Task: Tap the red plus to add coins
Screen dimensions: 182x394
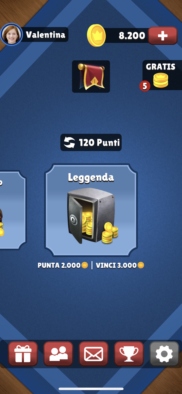Action: pyautogui.click(x=163, y=36)
